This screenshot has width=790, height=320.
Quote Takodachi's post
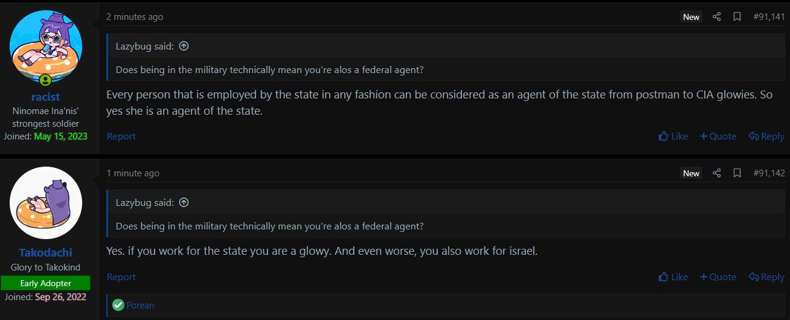tap(718, 277)
